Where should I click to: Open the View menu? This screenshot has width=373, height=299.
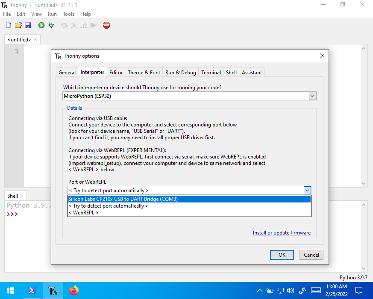36,14
